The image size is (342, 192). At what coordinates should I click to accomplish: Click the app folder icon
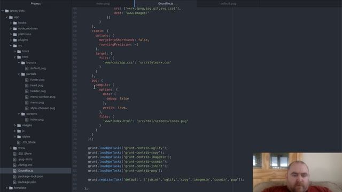tap(11, 17)
